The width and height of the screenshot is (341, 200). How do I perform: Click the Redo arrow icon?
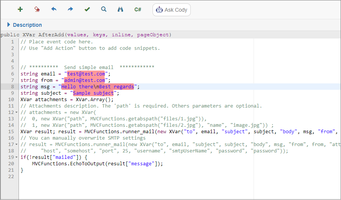click(x=70, y=9)
